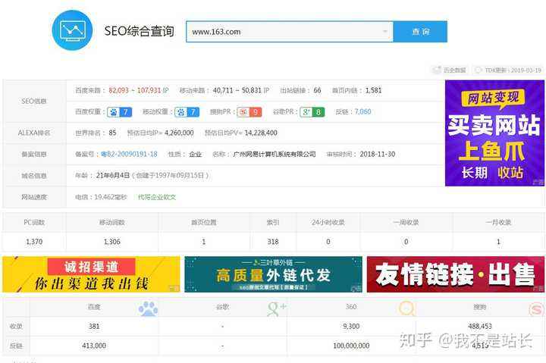
Task: Open the teal 高质量外链代发 ad banner
Action: pos(273,274)
